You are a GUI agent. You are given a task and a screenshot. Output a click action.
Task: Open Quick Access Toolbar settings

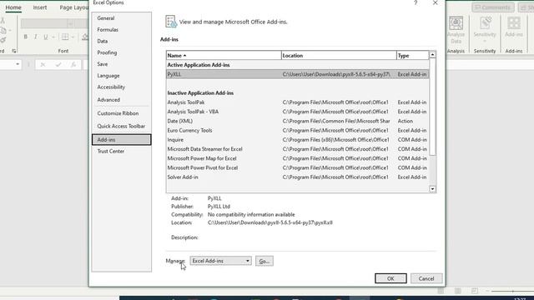tap(121, 126)
